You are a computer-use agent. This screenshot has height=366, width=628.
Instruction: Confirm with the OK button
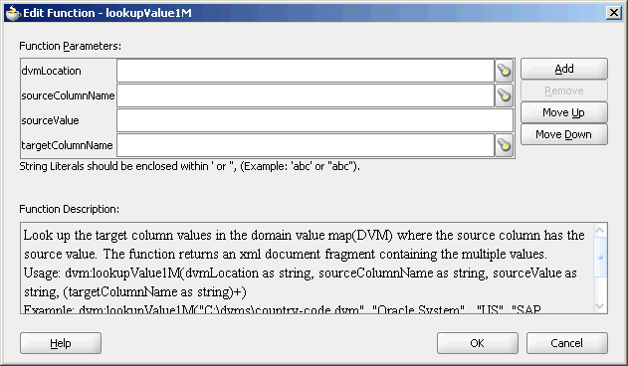click(478, 343)
